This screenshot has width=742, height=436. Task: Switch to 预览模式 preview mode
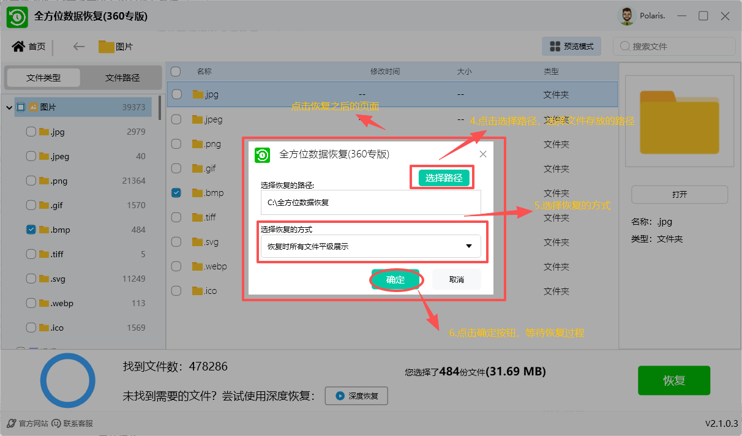(x=571, y=46)
